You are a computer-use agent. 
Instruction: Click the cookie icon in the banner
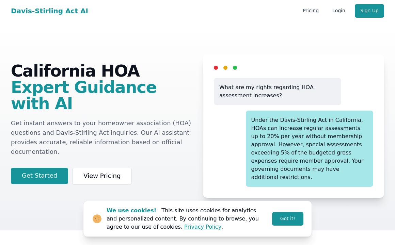(97, 219)
